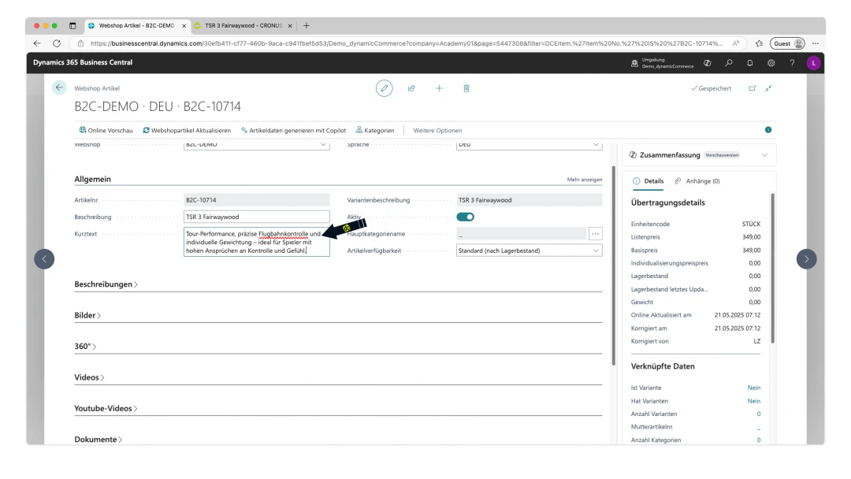Screen dimensions: 851x479
Task: Click Anzahl Varianten value 0
Action: [759, 414]
